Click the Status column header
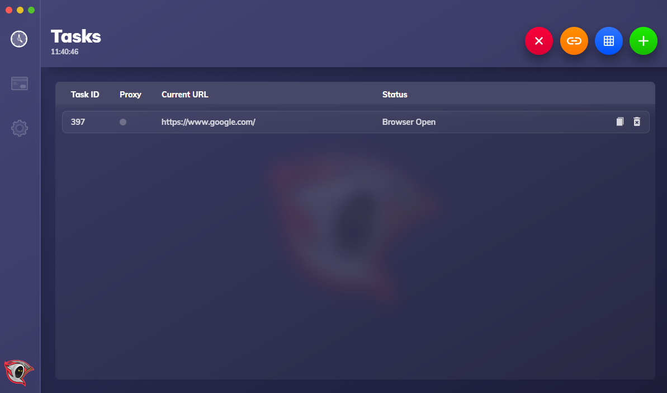The width and height of the screenshot is (667, 393). pos(394,95)
